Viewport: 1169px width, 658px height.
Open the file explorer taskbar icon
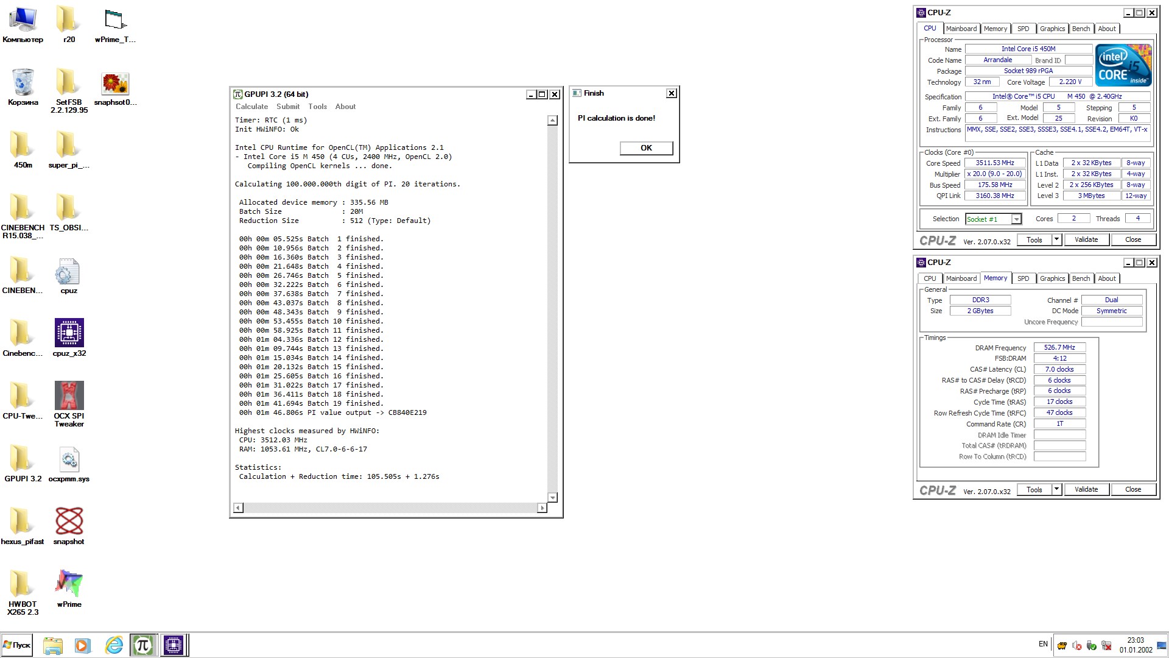[52, 645]
